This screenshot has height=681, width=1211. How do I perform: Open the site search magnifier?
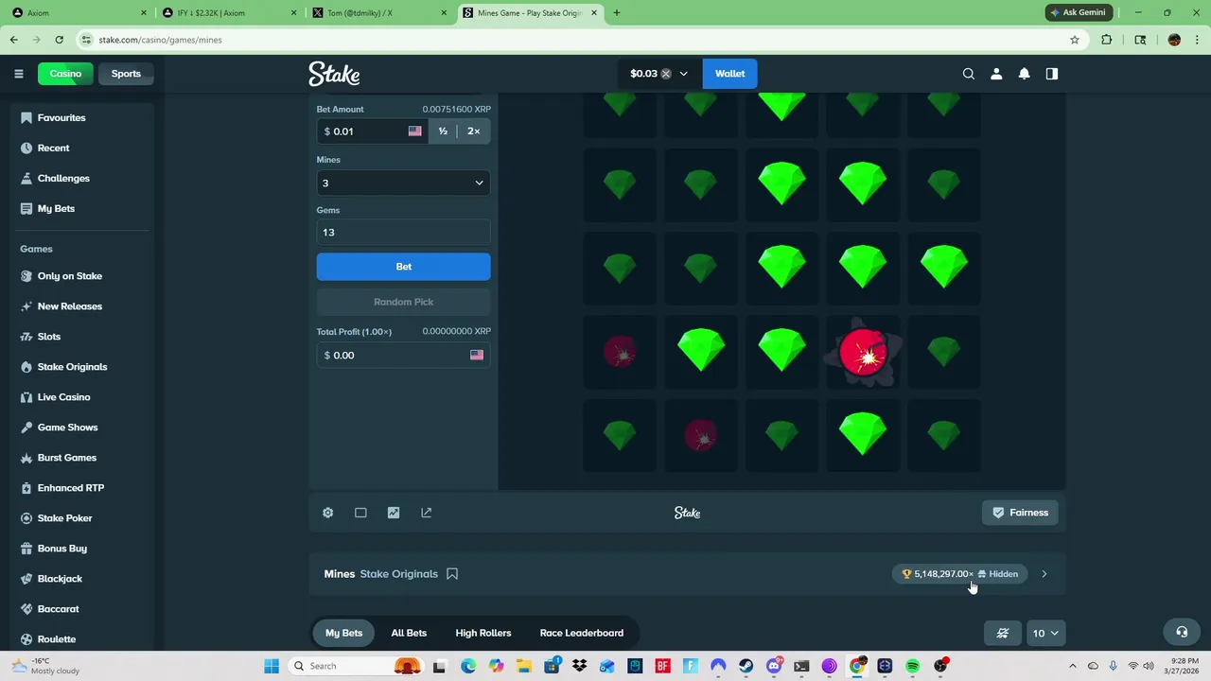968,74
